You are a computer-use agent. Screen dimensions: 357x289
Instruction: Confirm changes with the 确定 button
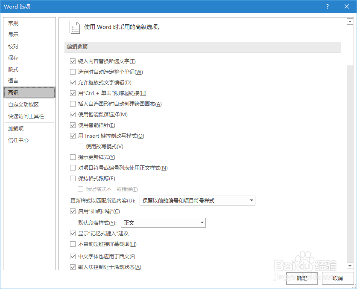pos(301,278)
